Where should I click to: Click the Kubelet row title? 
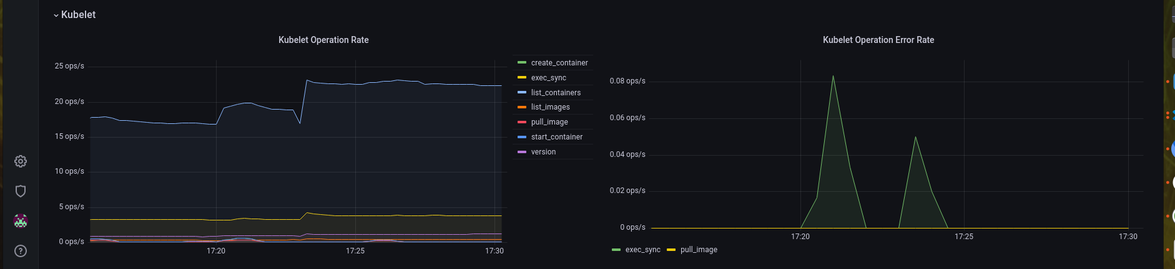click(x=78, y=14)
